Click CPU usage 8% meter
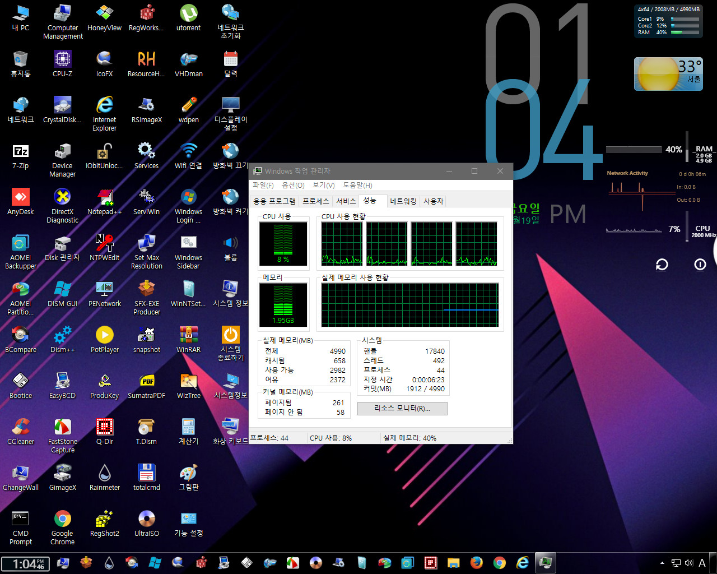 283,243
